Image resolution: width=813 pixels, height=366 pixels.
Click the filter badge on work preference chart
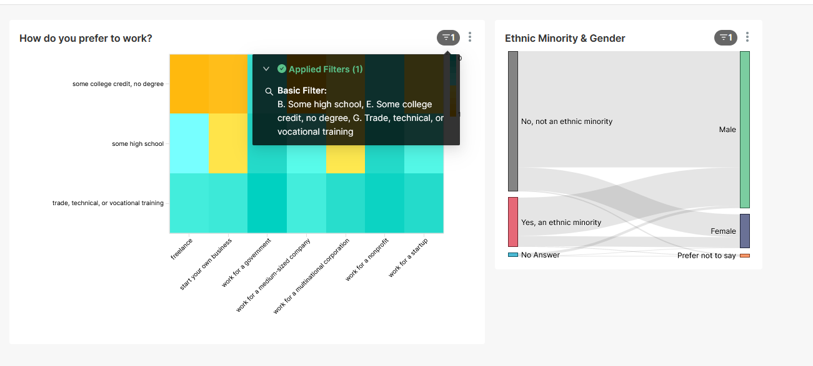coord(448,38)
